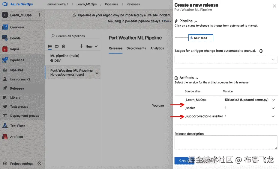Select the Pipelines rocket icon in sidebar
Image resolution: width=279 pixels, height=169 pixels.
5,60
